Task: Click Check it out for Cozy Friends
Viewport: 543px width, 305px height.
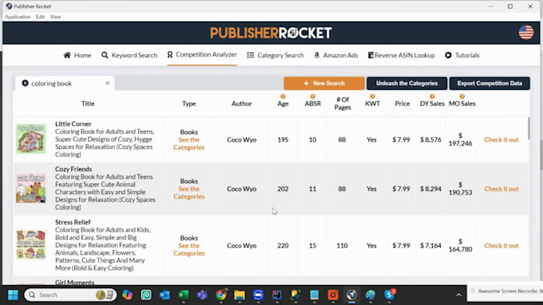Action: [501, 189]
